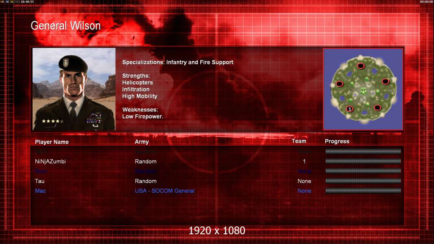Select the start position marker numbered 5
434x244 pixels.
(350, 109)
